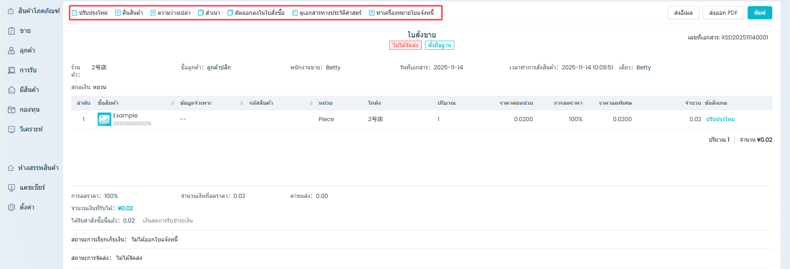Screen dimensions: 790x269
Task: Click the คืนสินค้า return icon
Action: (118, 13)
